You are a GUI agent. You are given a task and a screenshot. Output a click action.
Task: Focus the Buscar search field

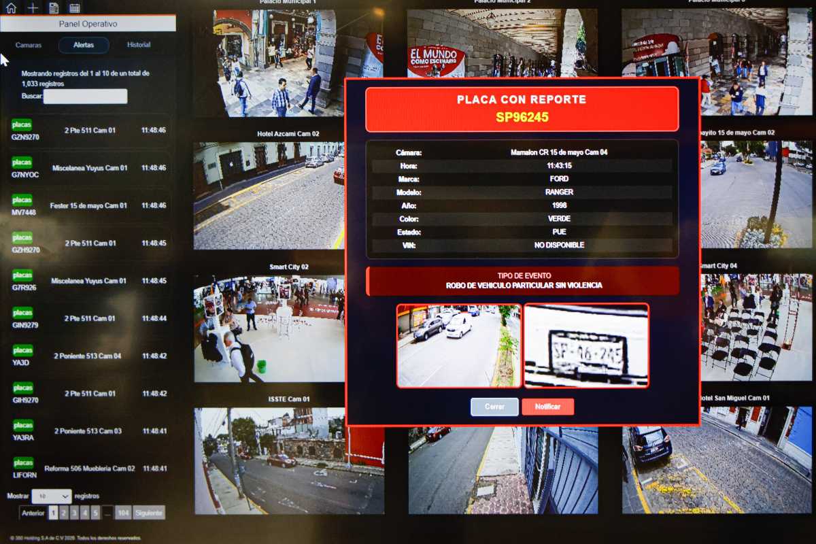pyautogui.click(x=85, y=96)
